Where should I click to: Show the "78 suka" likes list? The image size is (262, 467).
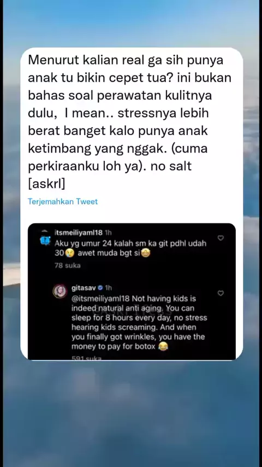pyautogui.click(x=68, y=265)
